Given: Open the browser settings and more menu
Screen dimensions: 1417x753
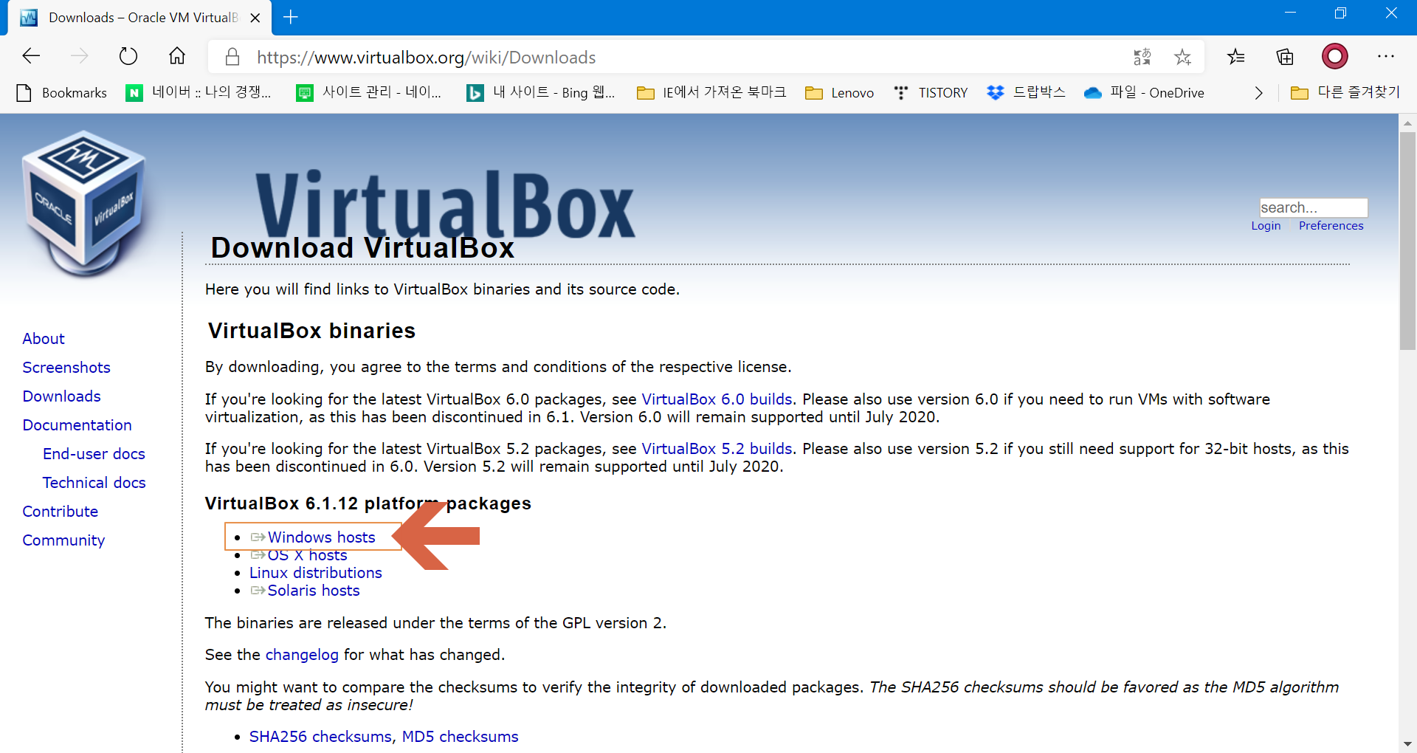Looking at the screenshot, I should (x=1386, y=57).
